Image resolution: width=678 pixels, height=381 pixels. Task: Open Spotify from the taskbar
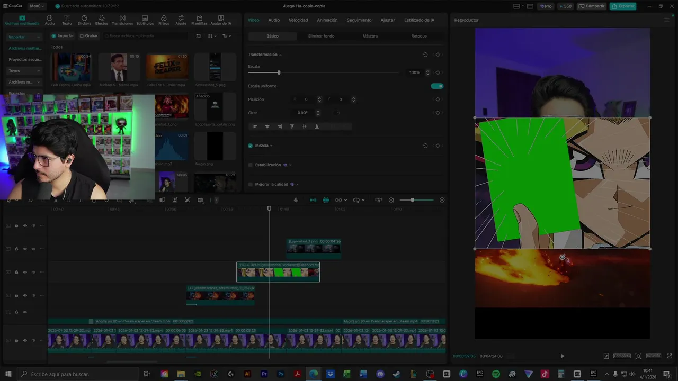tap(496, 374)
